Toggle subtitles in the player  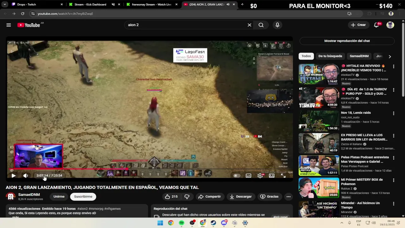coord(249,175)
